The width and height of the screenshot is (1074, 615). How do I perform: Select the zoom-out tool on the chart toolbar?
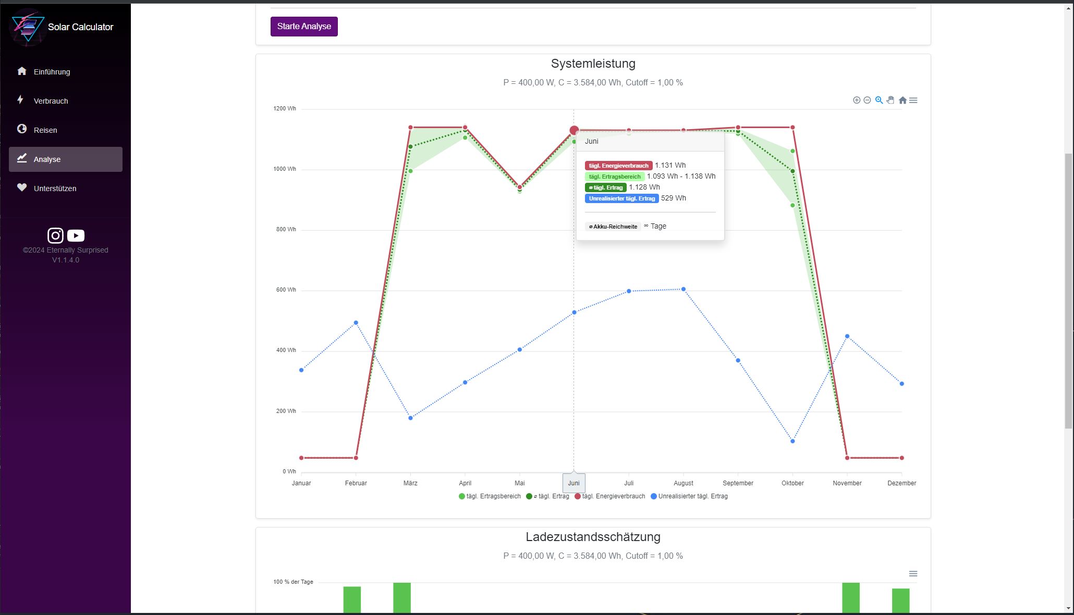867,100
